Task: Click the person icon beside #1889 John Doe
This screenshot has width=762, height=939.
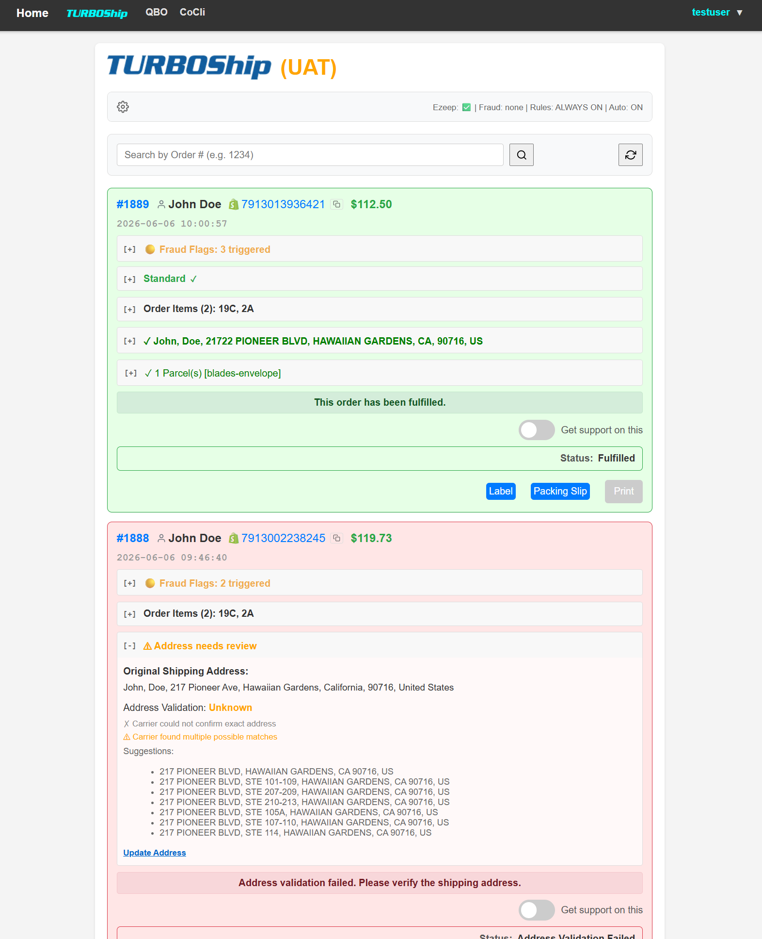Action: [x=161, y=204]
